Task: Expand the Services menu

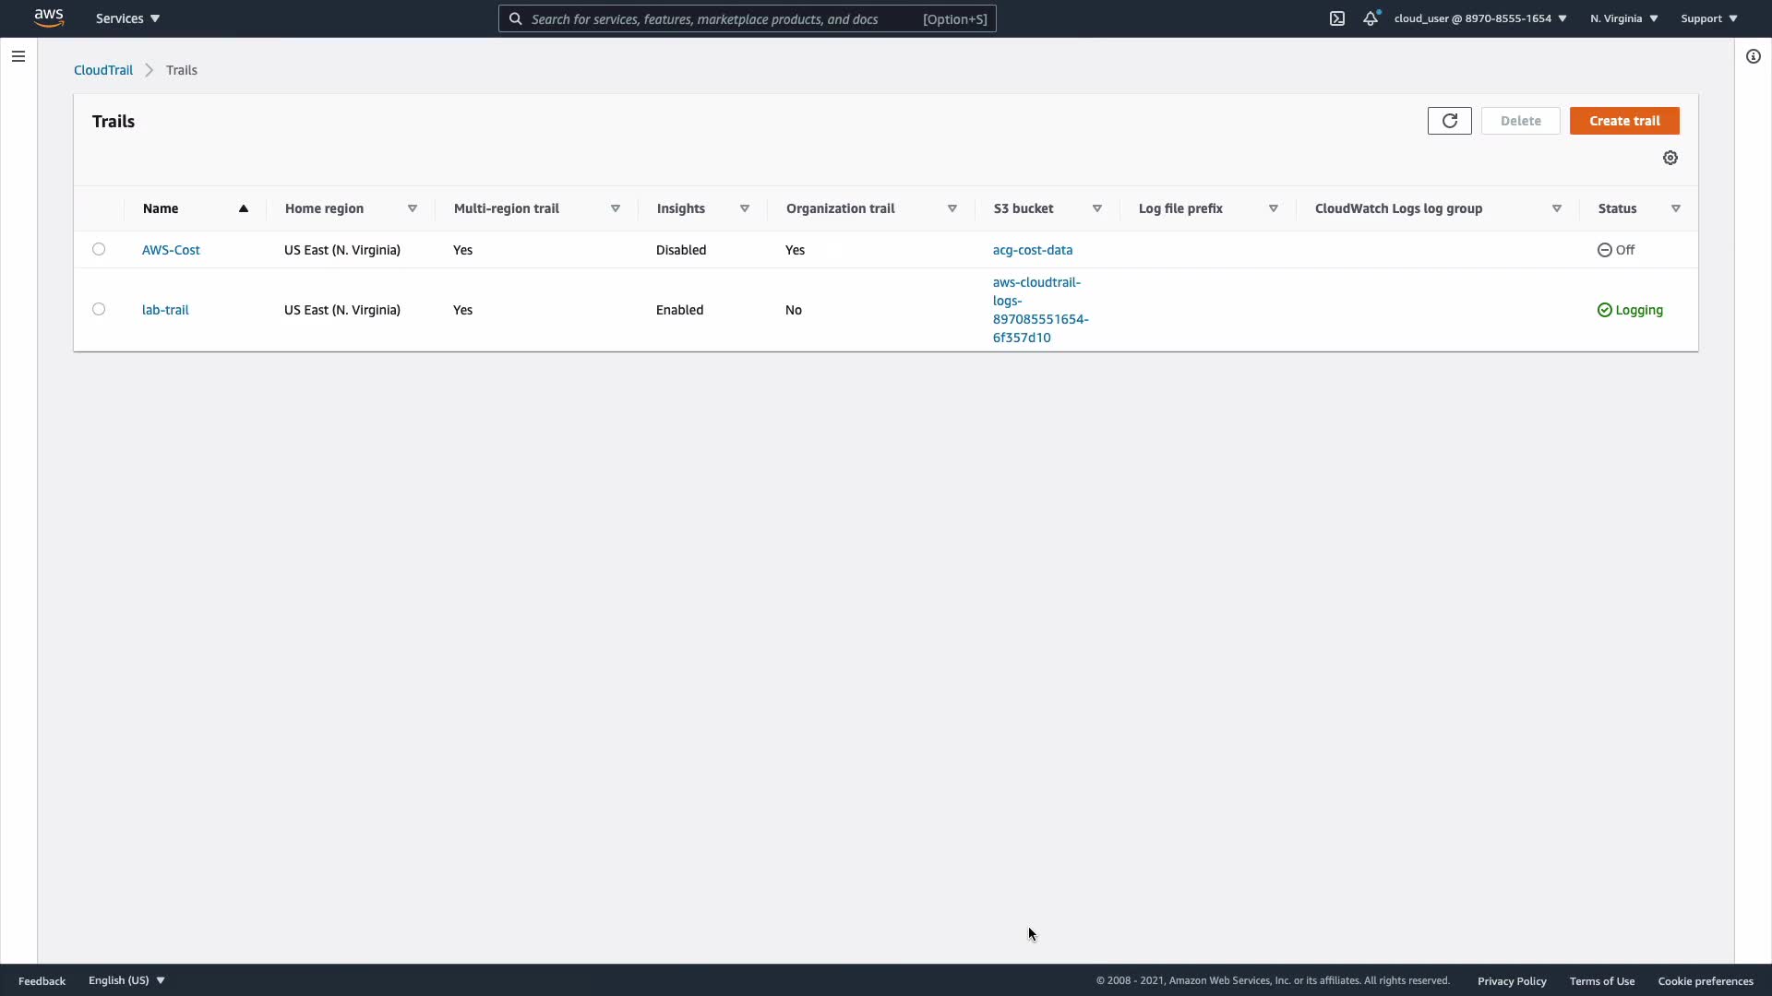Action: pyautogui.click(x=127, y=18)
